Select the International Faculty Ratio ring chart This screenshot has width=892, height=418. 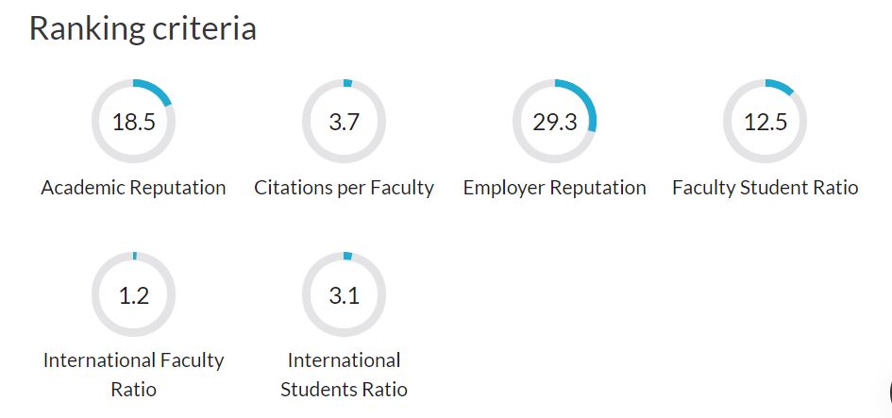[x=134, y=294]
